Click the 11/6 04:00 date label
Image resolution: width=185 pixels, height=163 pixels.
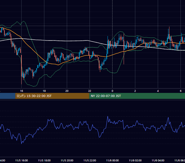tap(158, 161)
